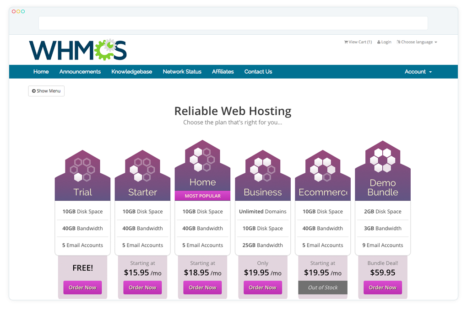Click the teal window maximize dot
Screen dimensions: 467x309
[22, 11]
